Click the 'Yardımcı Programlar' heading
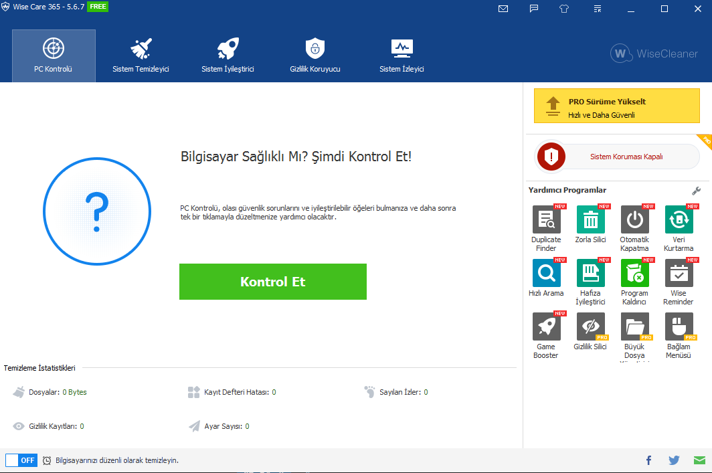 point(567,190)
